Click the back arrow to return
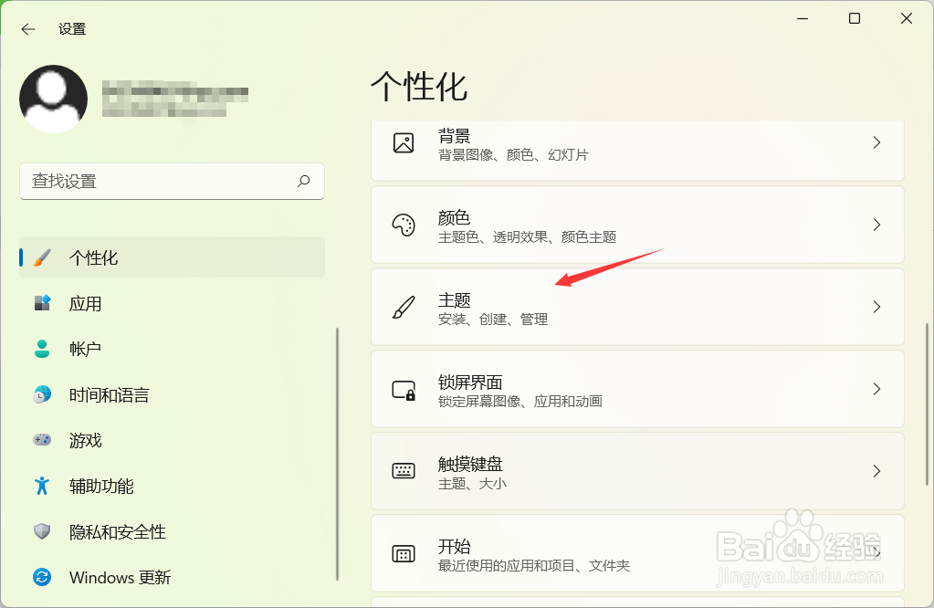The width and height of the screenshot is (934, 608). point(27,28)
